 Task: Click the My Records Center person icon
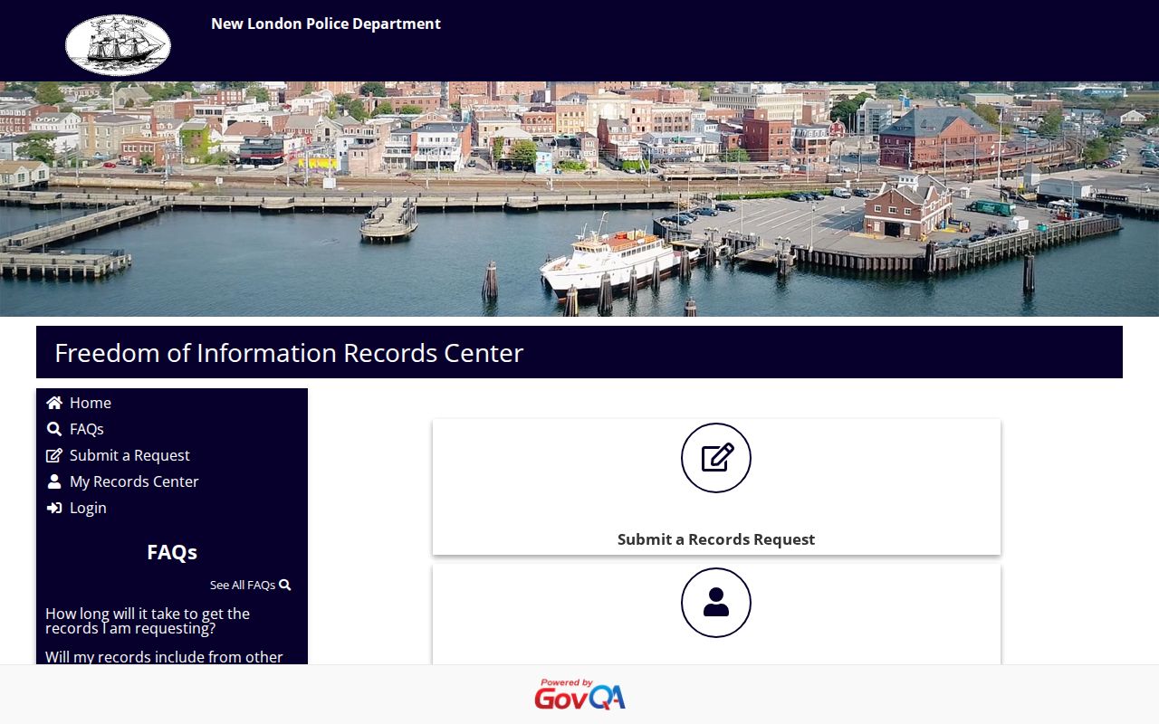pyautogui.click(x=54, y=481)
